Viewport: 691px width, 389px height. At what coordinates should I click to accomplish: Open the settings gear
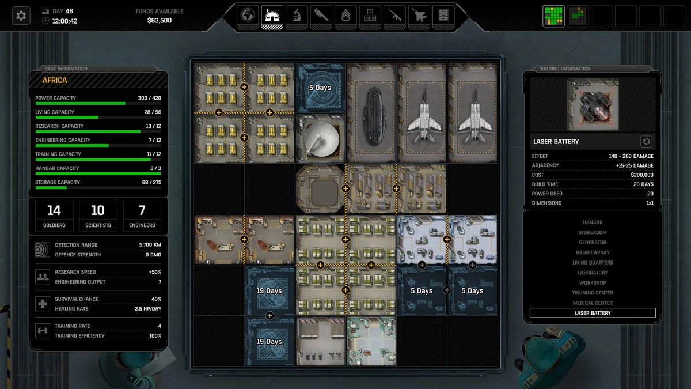21,16
